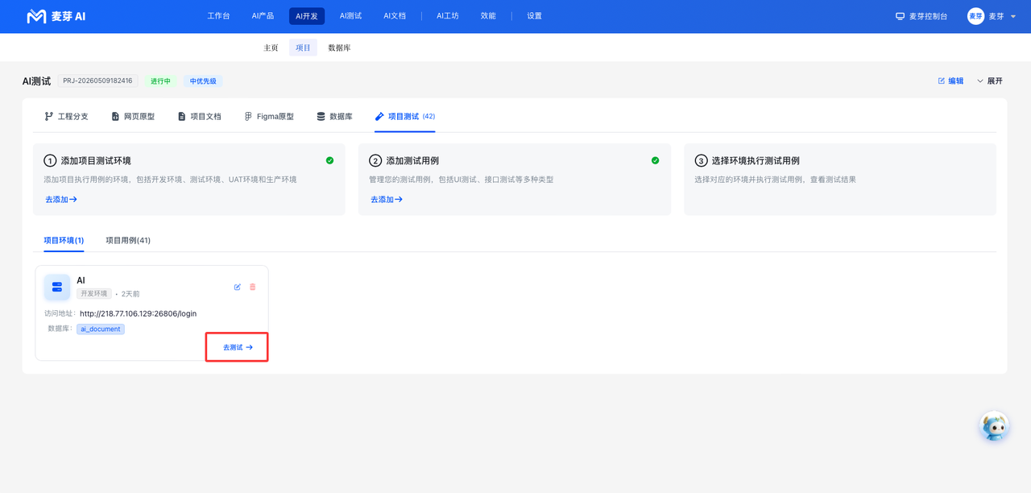Click the AI environment server icon
The height and width of the screenshot is (493, 1031).
57,287
